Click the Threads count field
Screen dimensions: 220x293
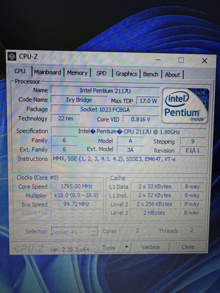point(192,230)
